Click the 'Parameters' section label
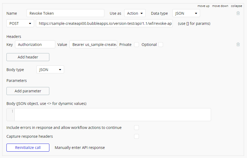The width and height of the screenshot is (247, 158). point(17,81)
